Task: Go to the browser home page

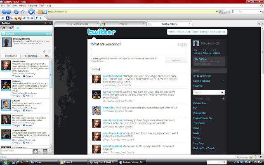Action: tap(23, 12)
